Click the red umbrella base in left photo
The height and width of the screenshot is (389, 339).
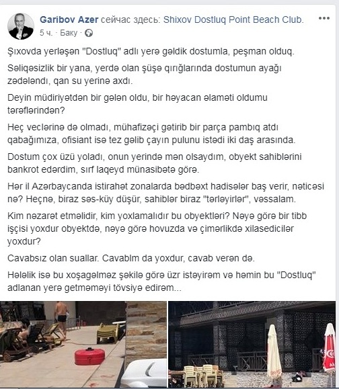(89, 356)
